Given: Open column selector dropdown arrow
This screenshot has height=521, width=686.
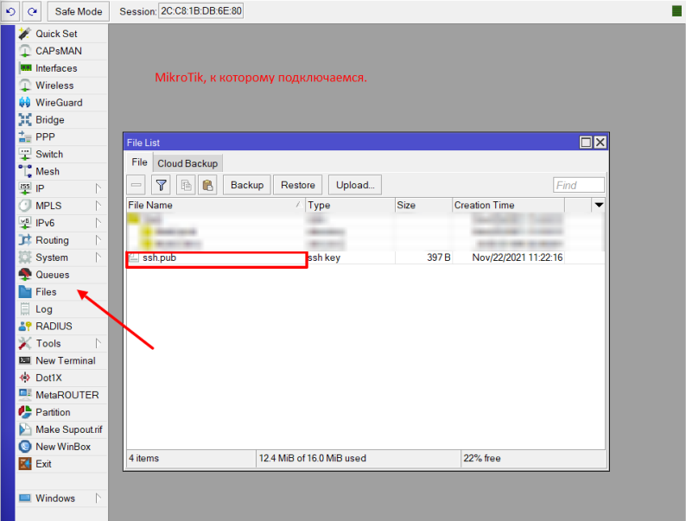Looking at the screenshot, I should click(599, 205).
